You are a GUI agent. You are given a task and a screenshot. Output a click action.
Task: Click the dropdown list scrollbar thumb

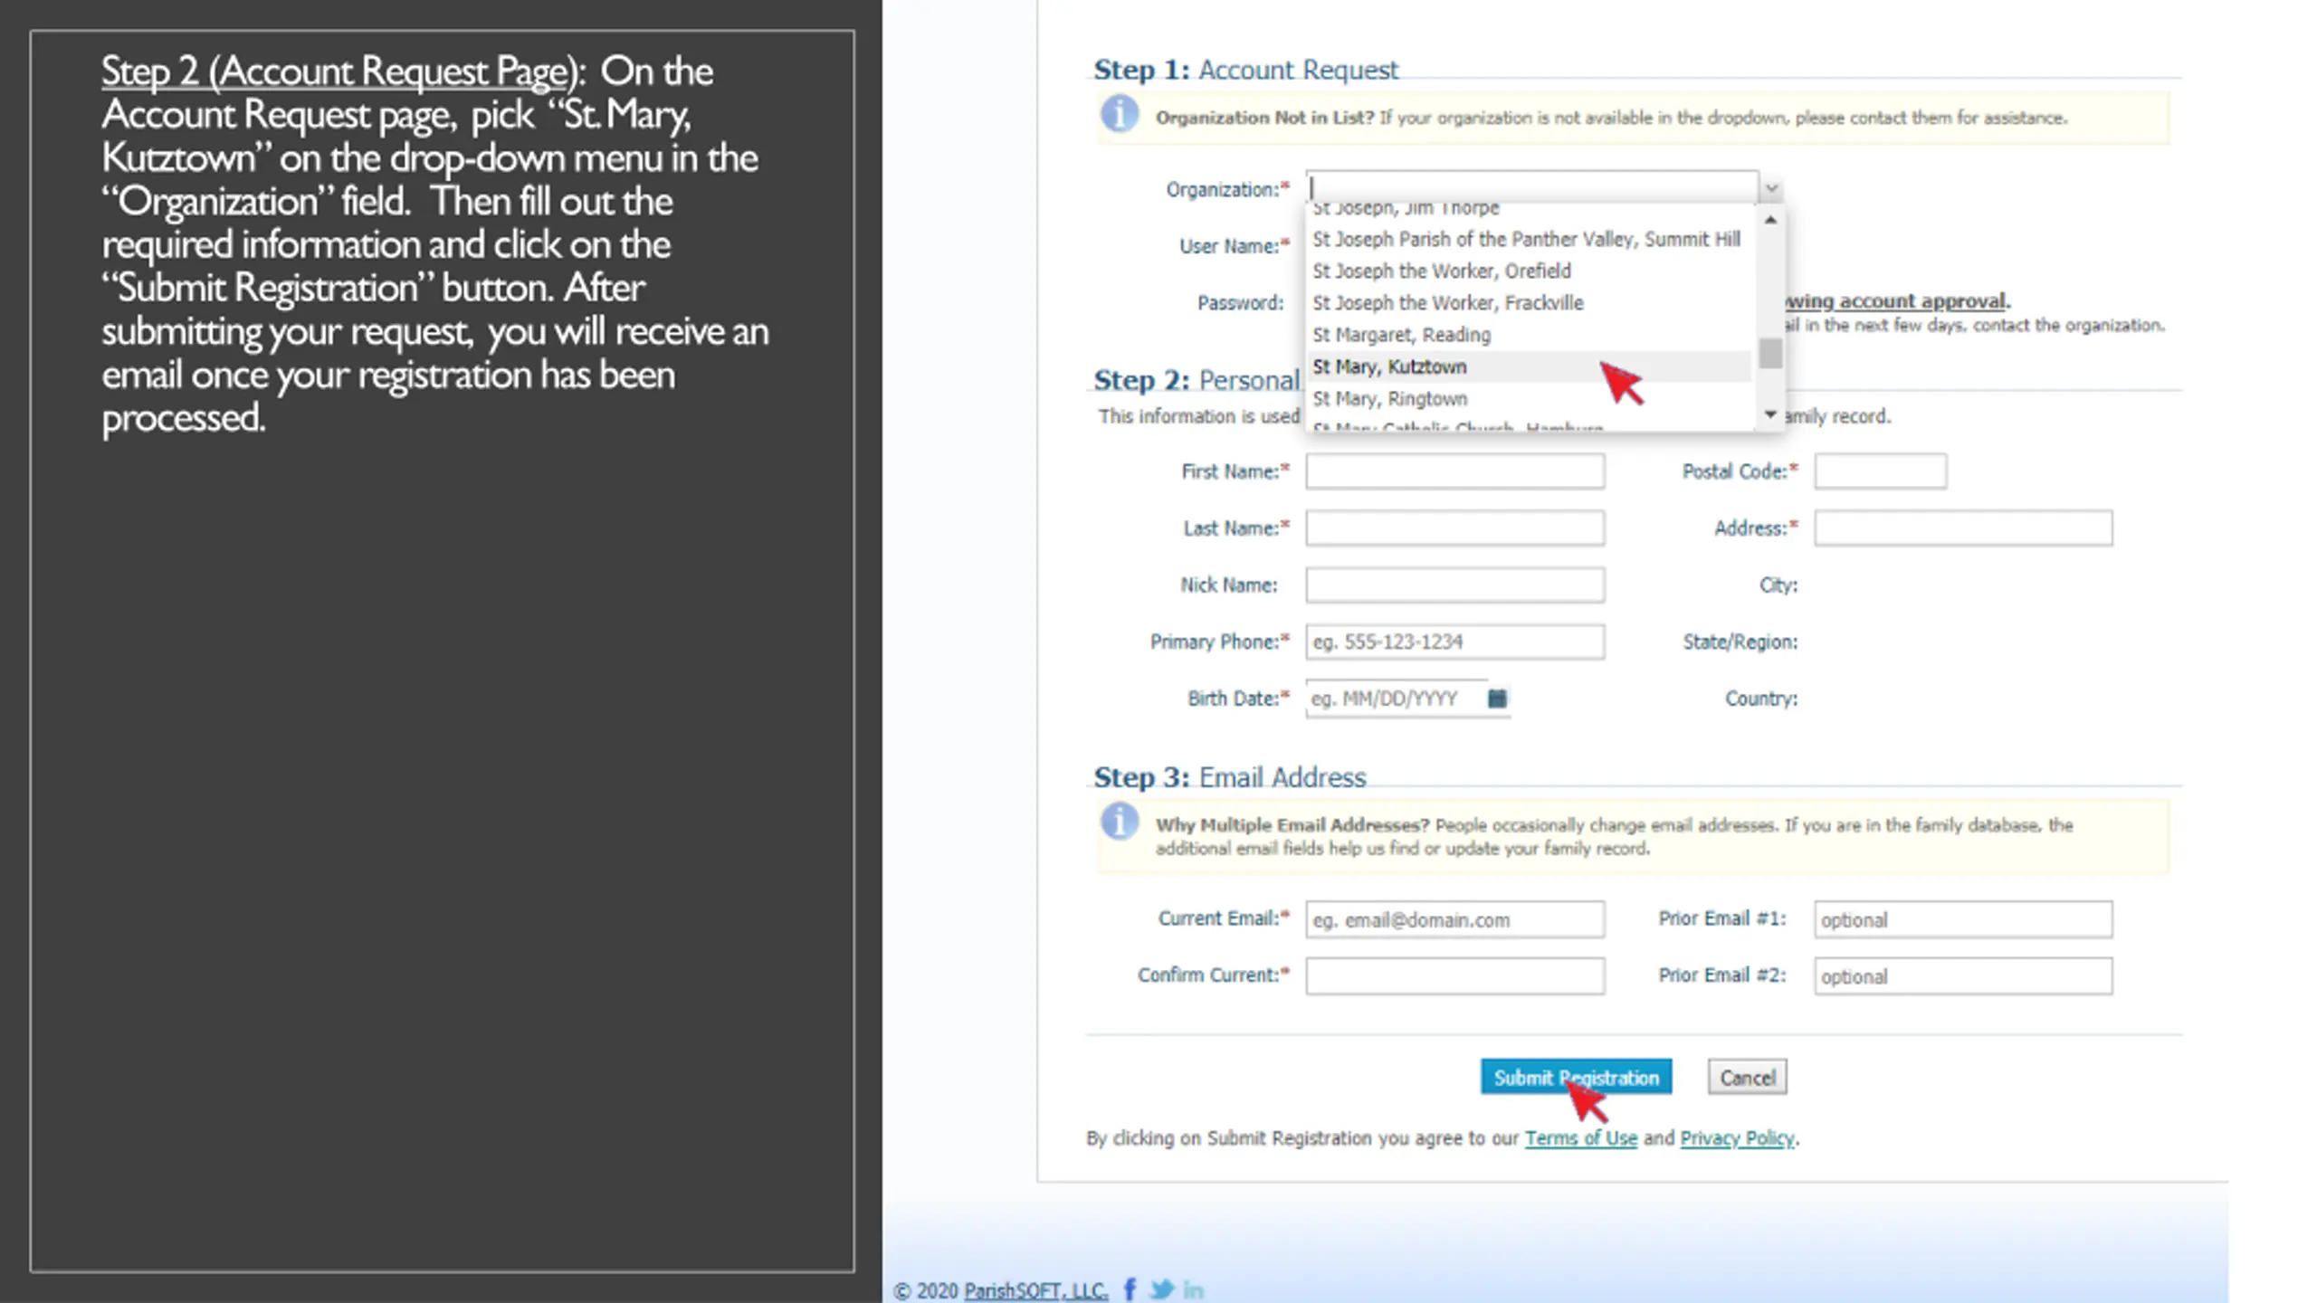pyautogui.click(x=1770, y=354)
